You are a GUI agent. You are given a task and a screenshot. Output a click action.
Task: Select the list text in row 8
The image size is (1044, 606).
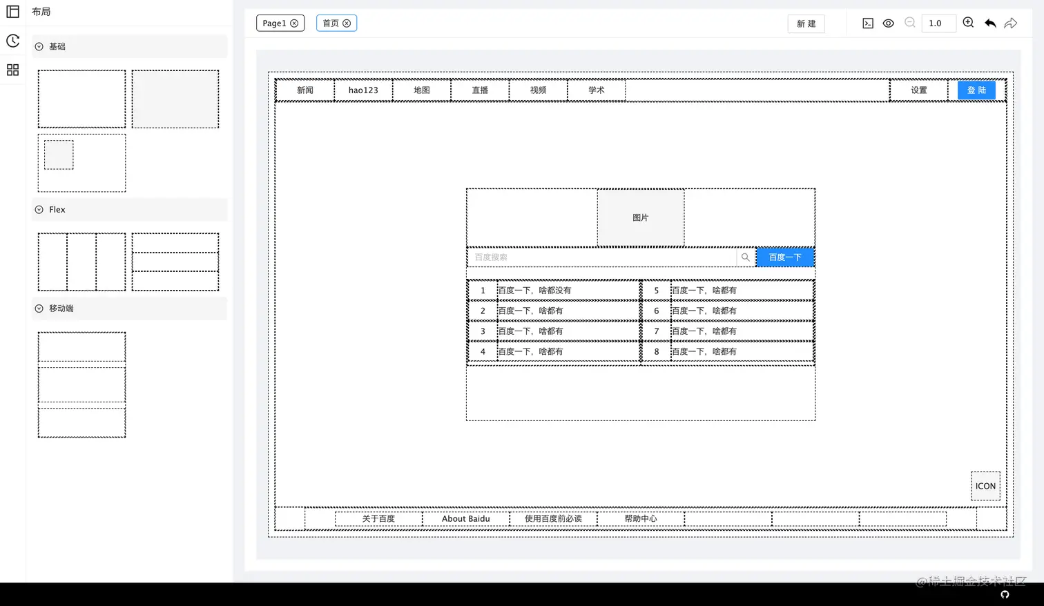pyautogui.click(x=704, y=352)
